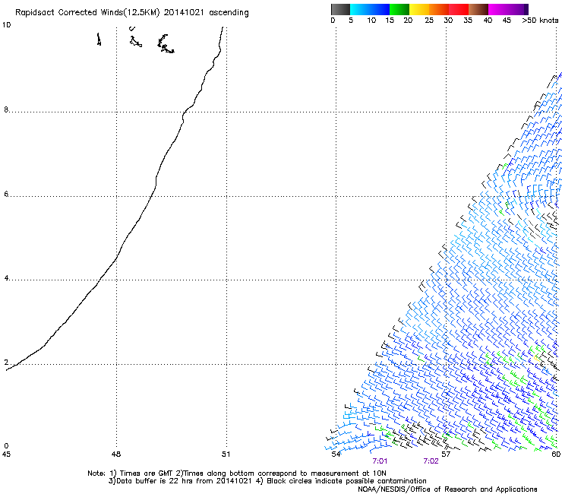Click the latitude label '2'
This screenshot has height=494, width=562.
[x=6, y=363]
